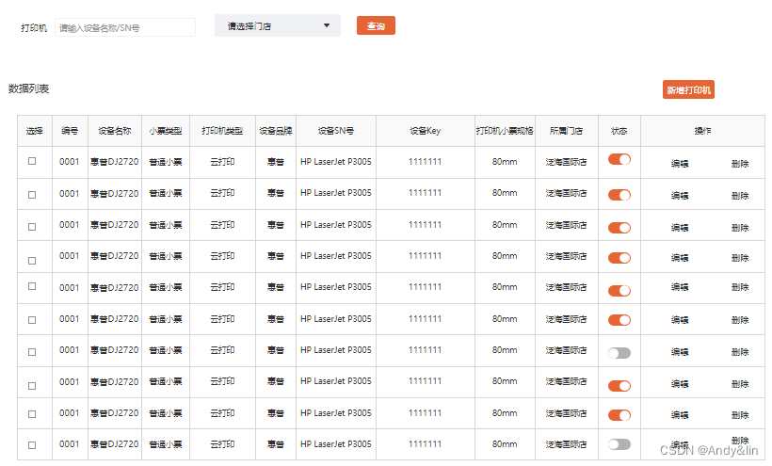Viewport: 772px width, 466px height.
Task: Tick the checkbox in the third table row
Action: (x=32, y=227)
